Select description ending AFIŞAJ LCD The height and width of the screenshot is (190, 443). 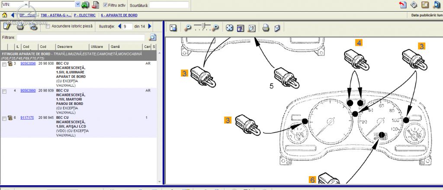click(x=72, y=126)
